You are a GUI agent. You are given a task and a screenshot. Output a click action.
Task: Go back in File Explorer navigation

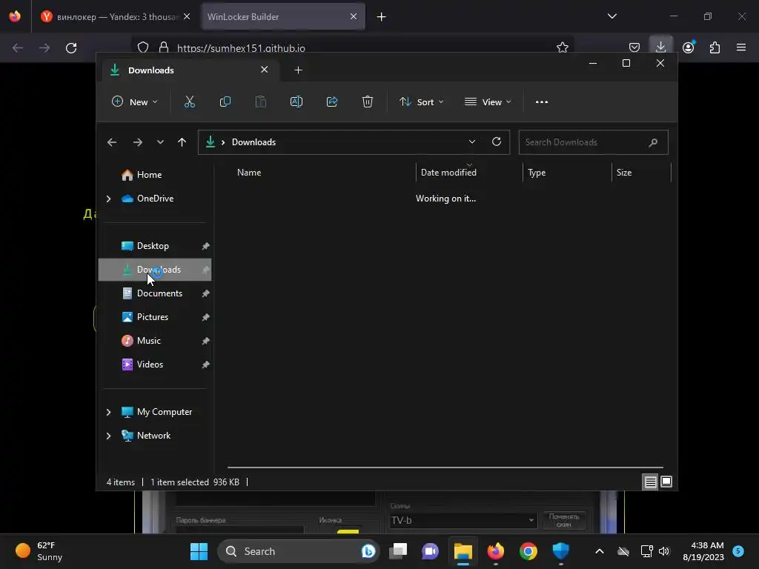(112, 142)
